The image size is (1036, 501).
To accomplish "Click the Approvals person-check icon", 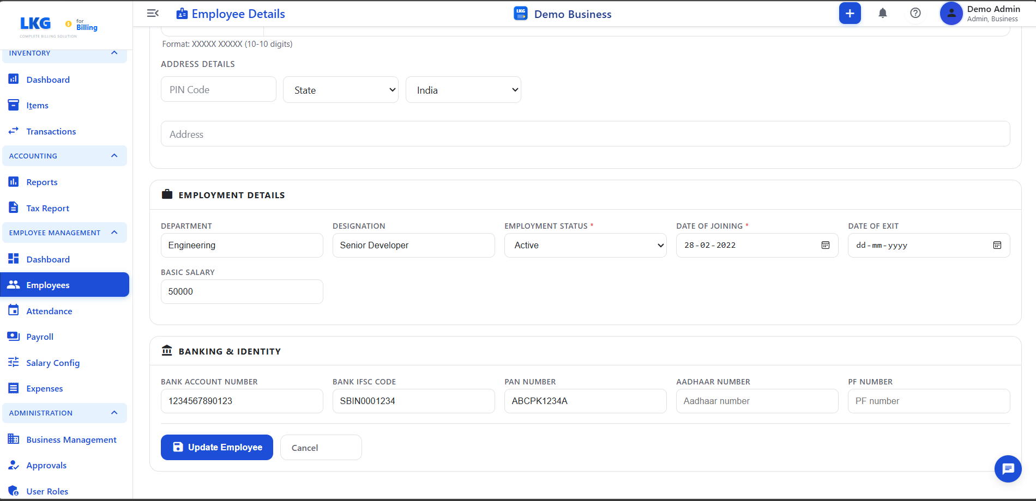I will point(14,465).
